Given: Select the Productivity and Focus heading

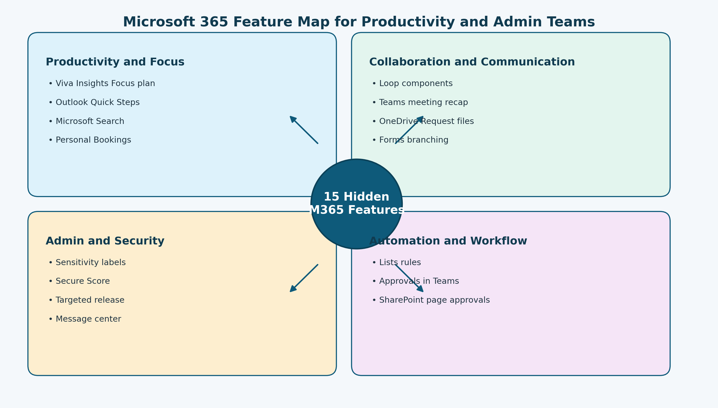Looking at the screenshot, I should coord(115,62).
